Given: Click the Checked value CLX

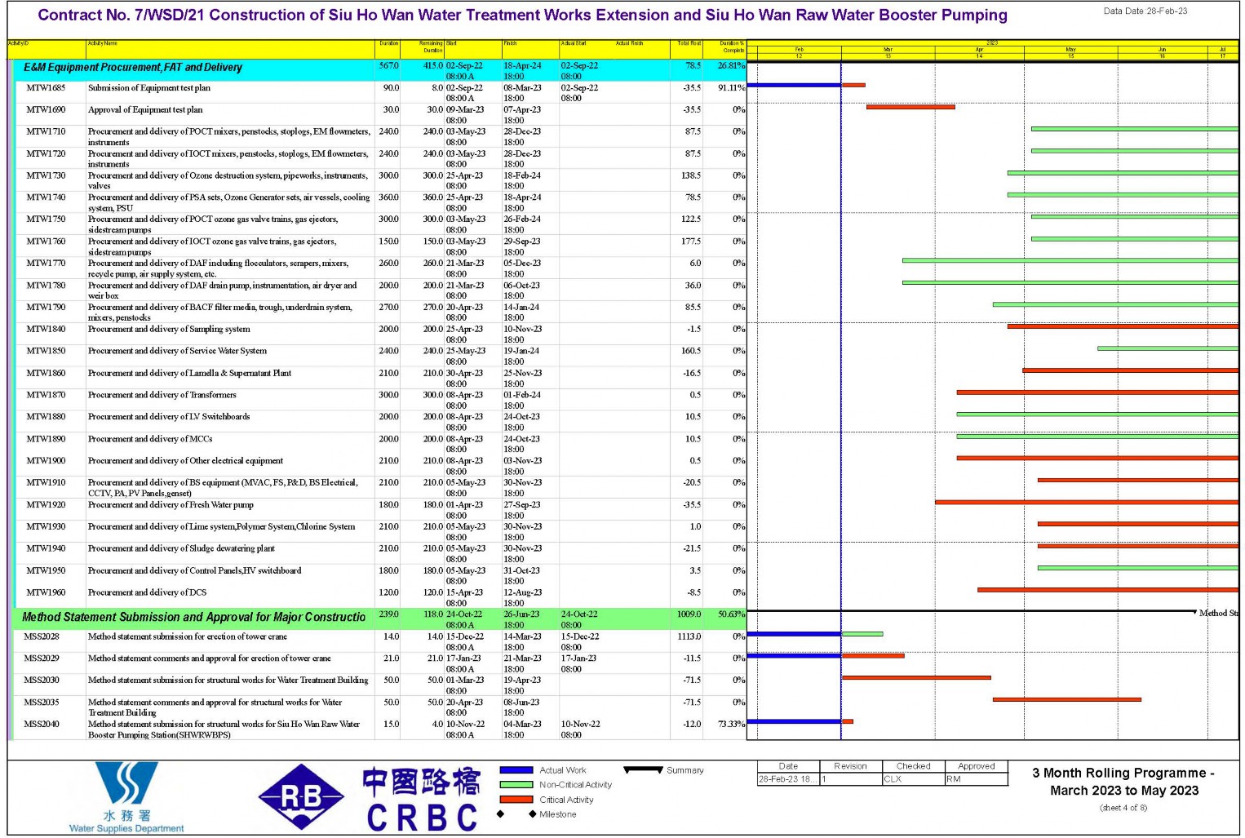Looking at the screenshot, I should 893,780.
